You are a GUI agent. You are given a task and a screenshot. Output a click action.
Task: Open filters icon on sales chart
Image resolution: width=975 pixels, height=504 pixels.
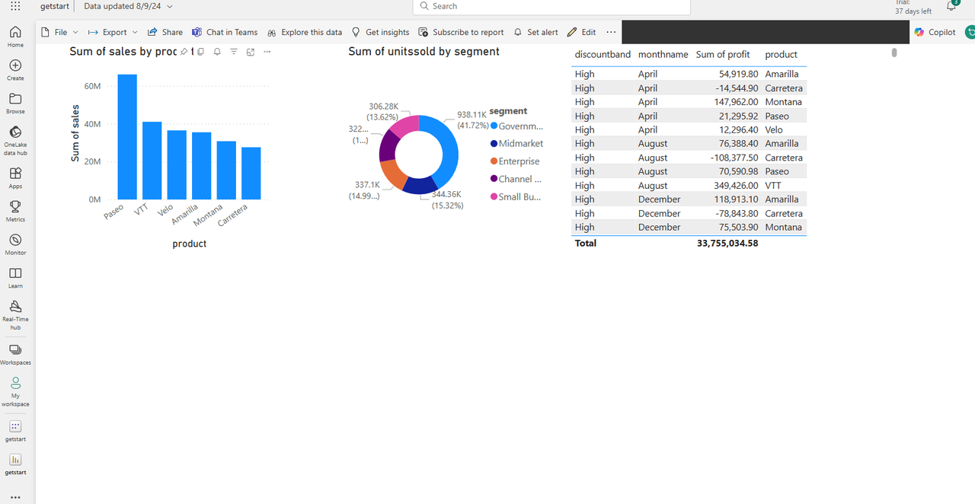point(234,52)
